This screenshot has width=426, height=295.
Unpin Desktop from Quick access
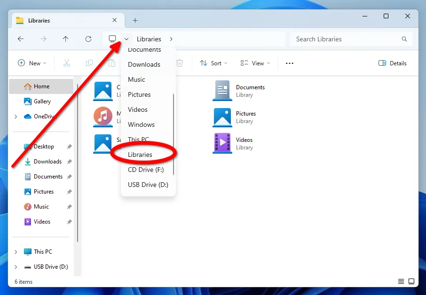(69, 147)
